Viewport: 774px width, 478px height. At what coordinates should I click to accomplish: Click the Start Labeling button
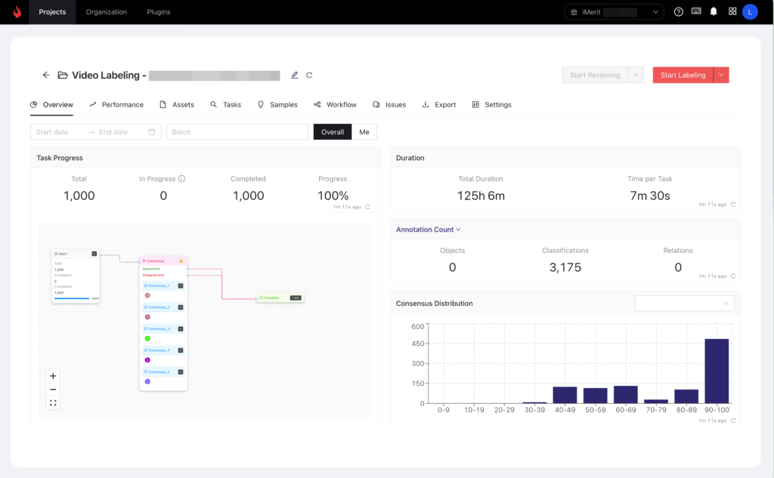(683, 75)
